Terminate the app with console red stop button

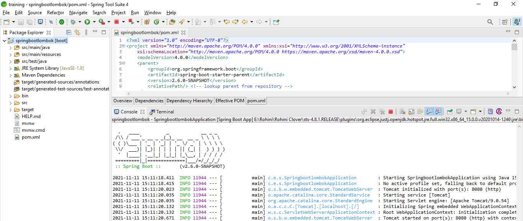click(x=391, y=112)
